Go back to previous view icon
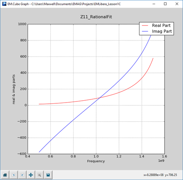Viewport: 183px width, 180px height. [x=14, y=175]
